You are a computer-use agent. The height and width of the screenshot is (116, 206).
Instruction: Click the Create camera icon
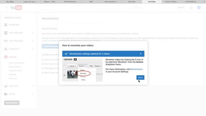[x=6, y=94]
